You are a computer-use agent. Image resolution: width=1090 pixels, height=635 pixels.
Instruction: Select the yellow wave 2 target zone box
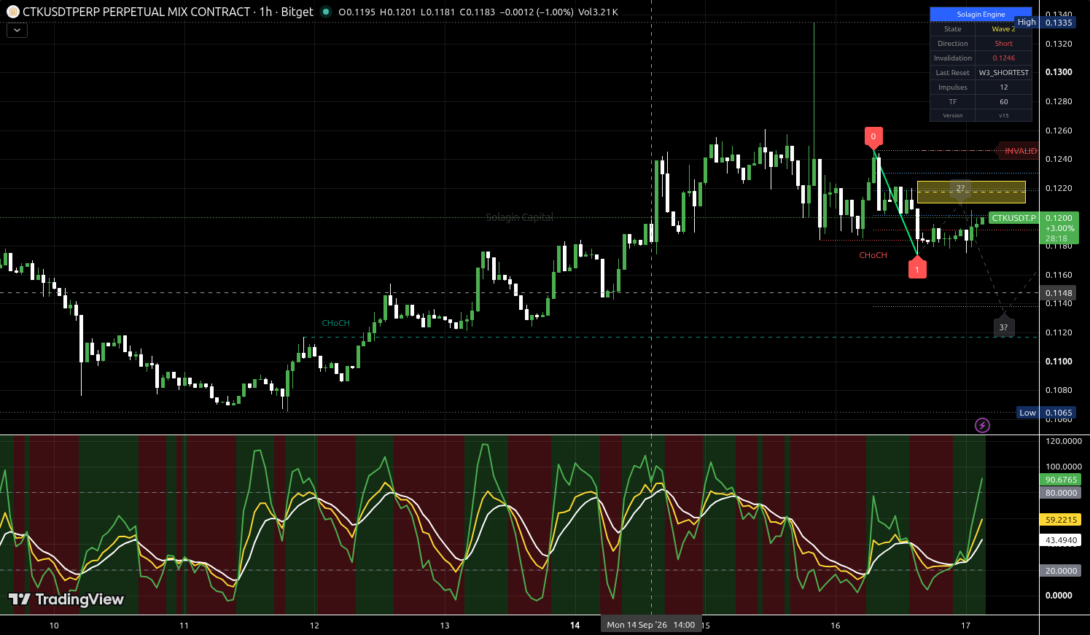pyautogui.click(x=971, y=192)
